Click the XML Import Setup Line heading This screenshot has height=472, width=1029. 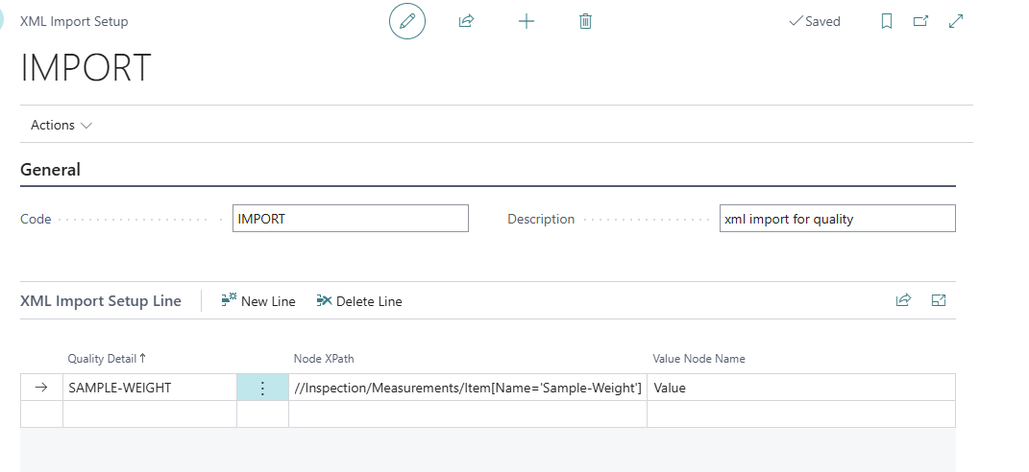[101, 301]
